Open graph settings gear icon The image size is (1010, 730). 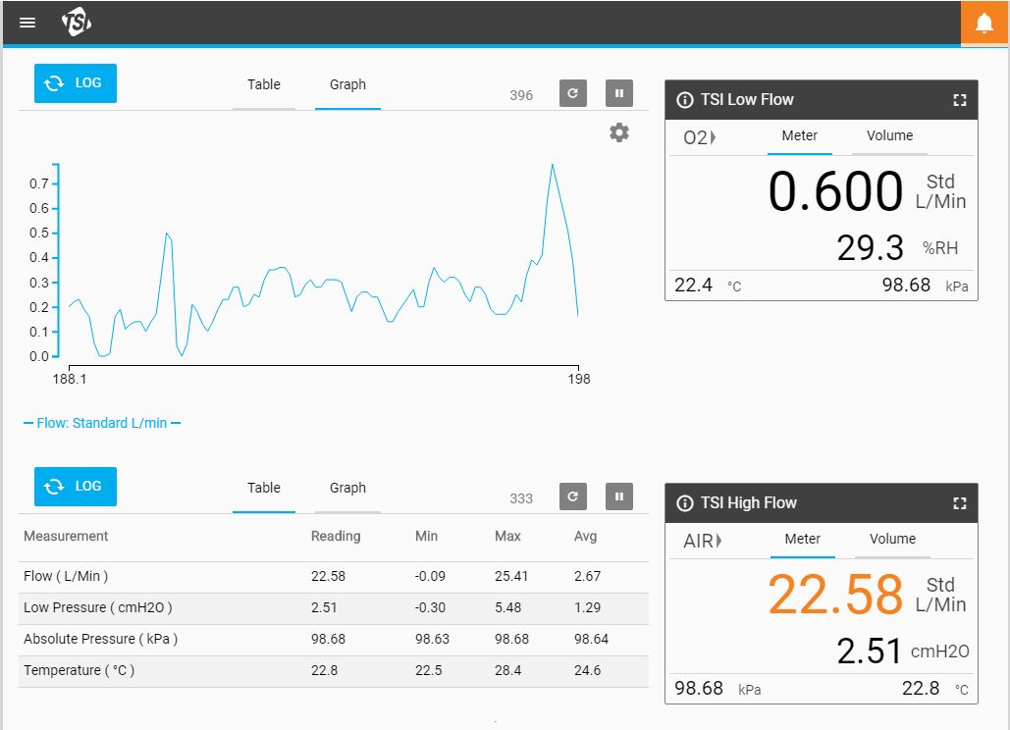[x=619, y=132]
